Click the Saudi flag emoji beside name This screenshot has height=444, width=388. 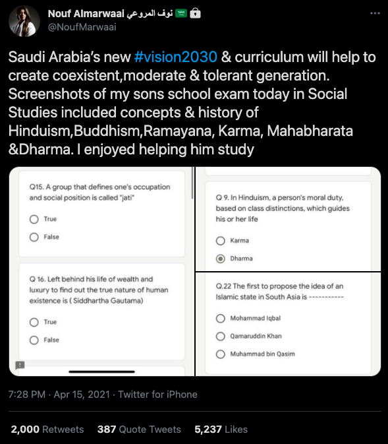pyautogui.click(x=181, y=13)
